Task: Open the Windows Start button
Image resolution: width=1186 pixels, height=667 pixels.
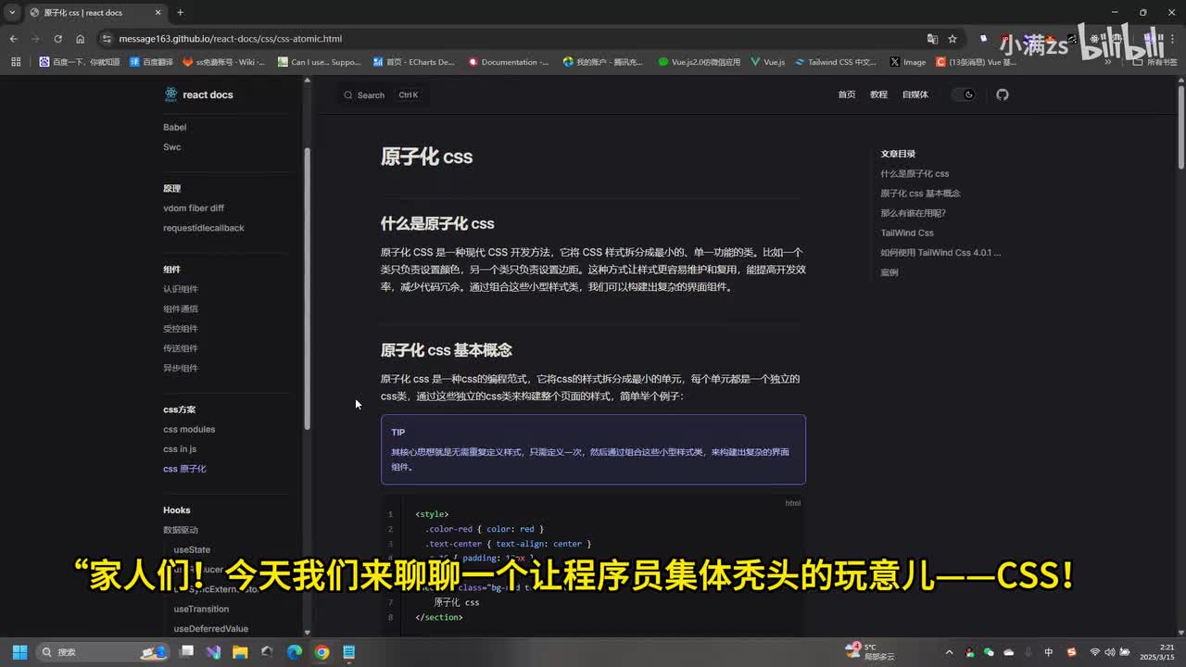Action: click(x=19, y=652)
